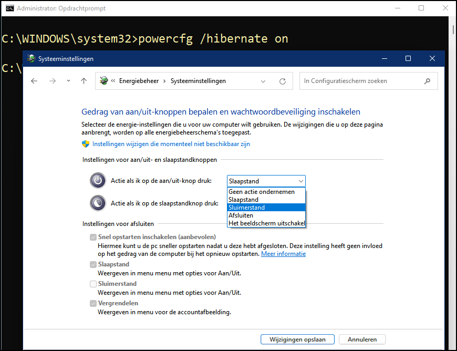457x351 pixels.
Task: Click the breadcrumb double chevron
Action: pyautogui.click(x=113, y=81)
